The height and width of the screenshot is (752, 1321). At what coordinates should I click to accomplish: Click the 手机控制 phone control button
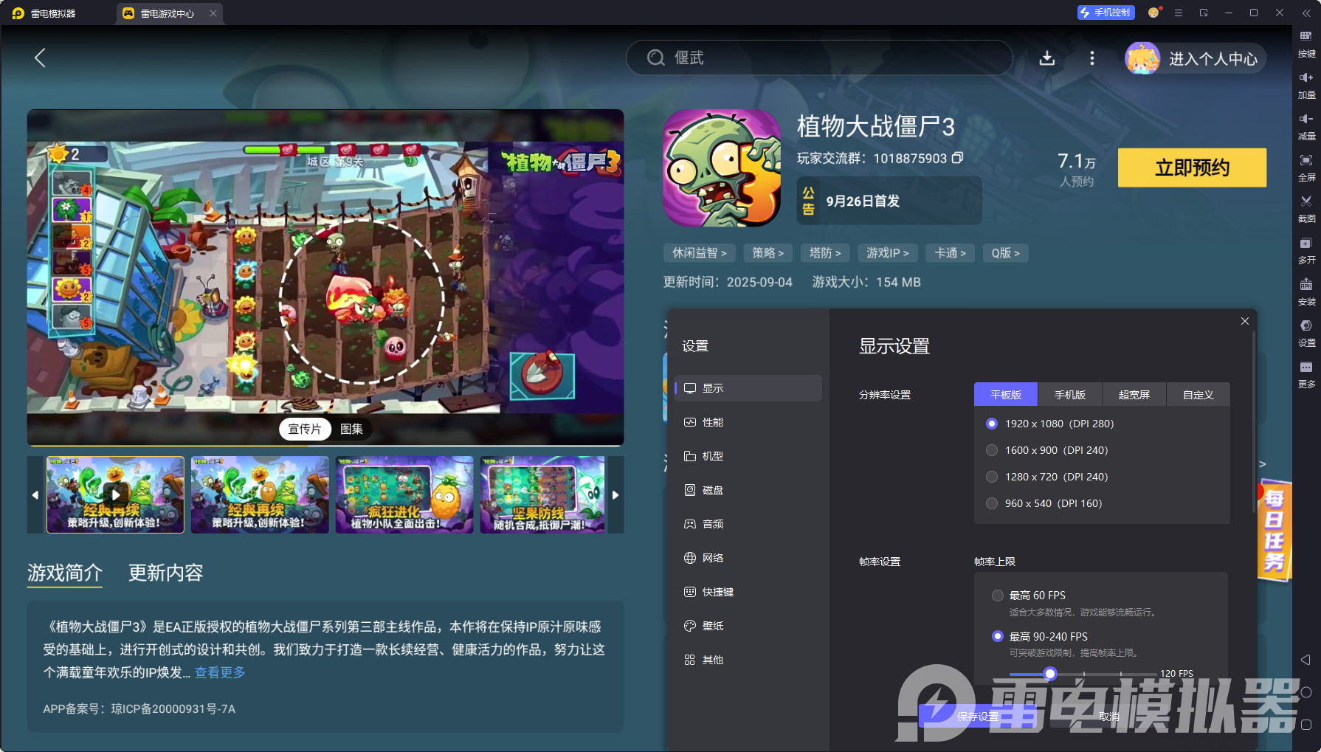point(1106,13)
